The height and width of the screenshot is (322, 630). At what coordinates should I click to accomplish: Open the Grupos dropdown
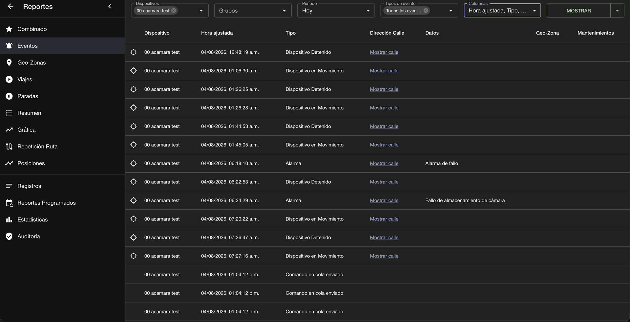coord(253,10)
